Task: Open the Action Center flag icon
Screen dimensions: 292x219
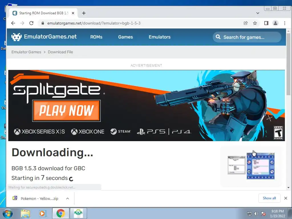Action: [x=263, y=214]
